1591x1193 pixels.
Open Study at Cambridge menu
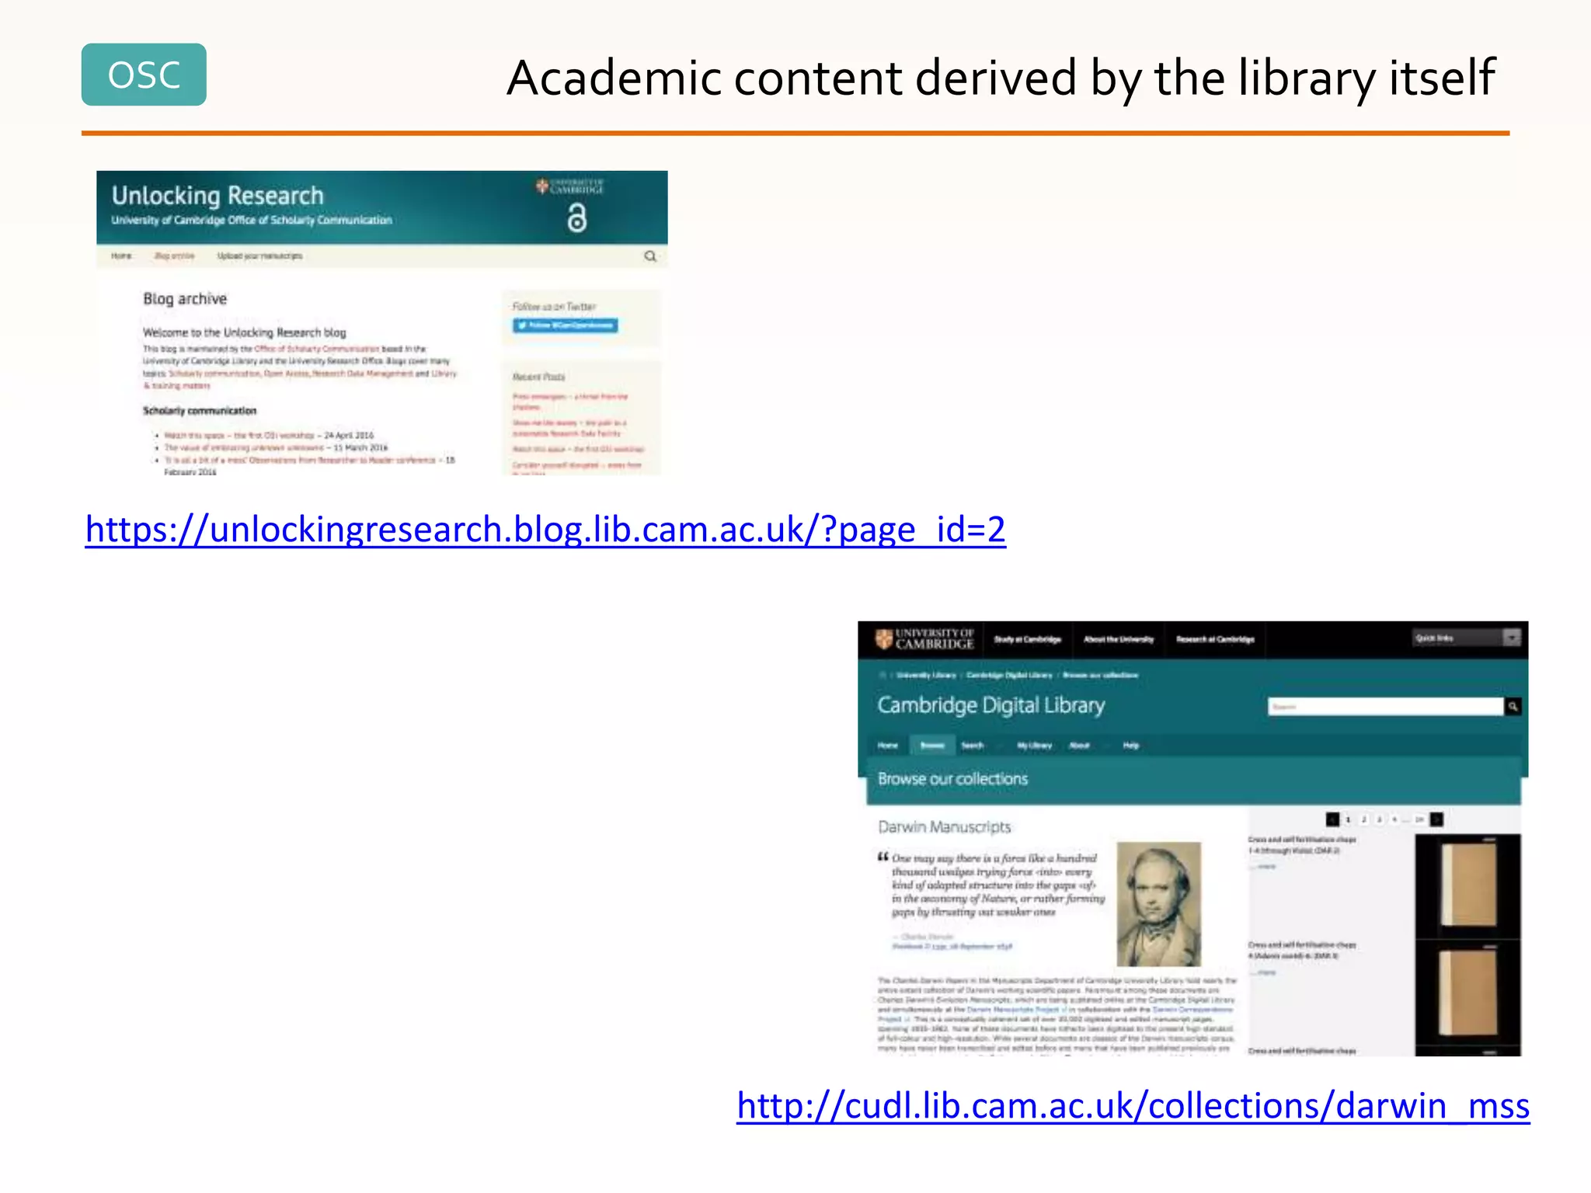1028,640
